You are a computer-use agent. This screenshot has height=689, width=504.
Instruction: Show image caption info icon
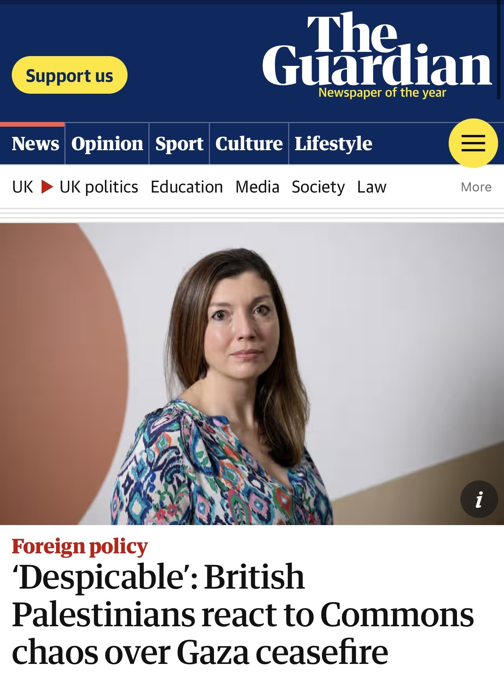479,499
